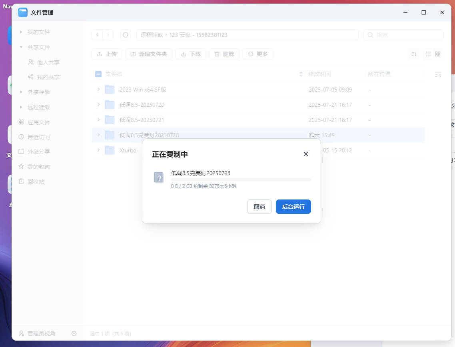Open the column settings icon
Screen dimensions: 455x347
[x=438, y=75]
